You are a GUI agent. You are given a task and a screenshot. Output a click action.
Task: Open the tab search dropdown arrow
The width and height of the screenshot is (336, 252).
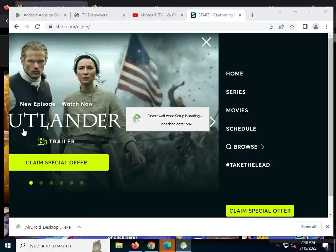coord(280,11)
